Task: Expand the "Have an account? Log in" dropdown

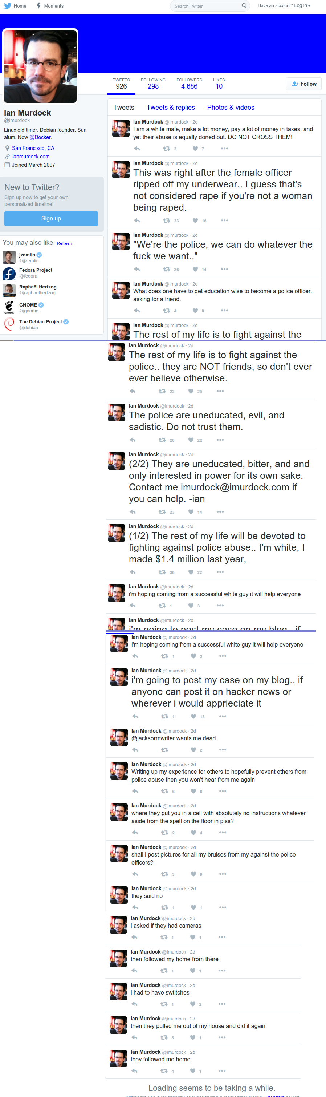Action: [284, 5]
